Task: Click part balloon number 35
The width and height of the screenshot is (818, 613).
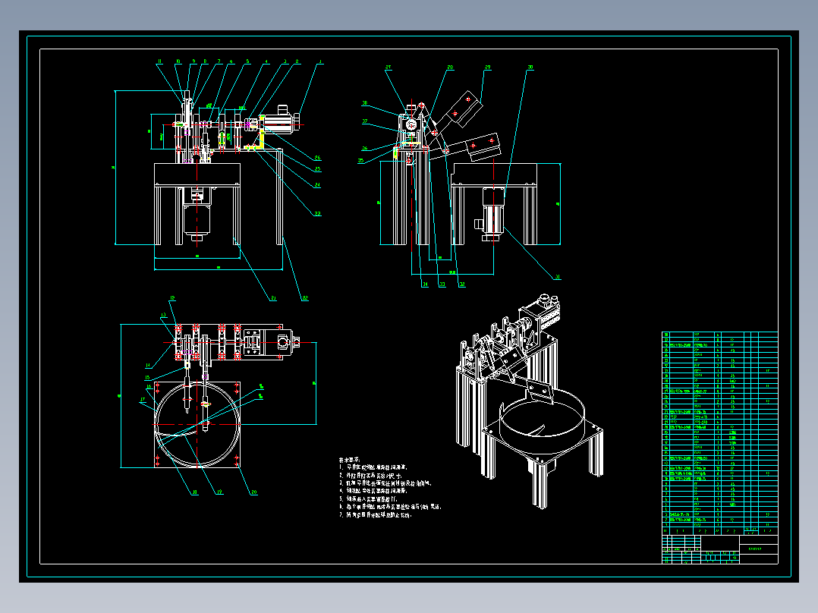Action: pos(360,161)
